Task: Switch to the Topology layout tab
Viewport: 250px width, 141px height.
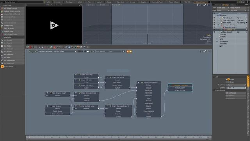Action: (x=69, y=2)
